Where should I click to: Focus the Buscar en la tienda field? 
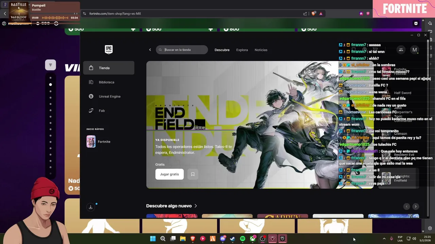pyautogui.click(x=182, y=50)
